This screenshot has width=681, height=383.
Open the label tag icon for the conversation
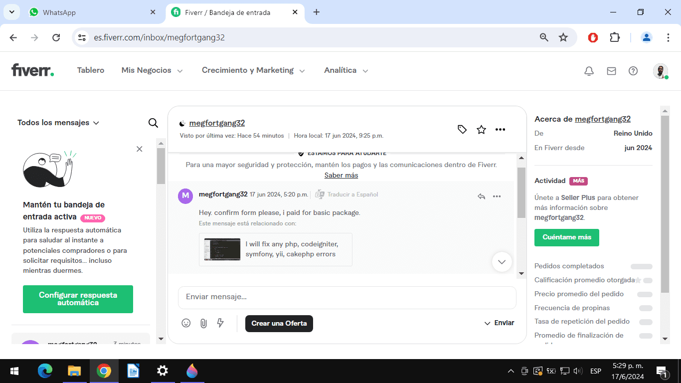pos(462,130)
